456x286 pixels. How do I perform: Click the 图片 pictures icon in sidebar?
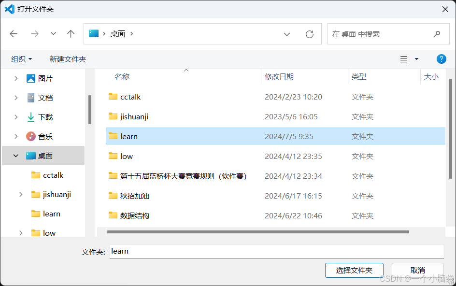[x=30, y=78]
